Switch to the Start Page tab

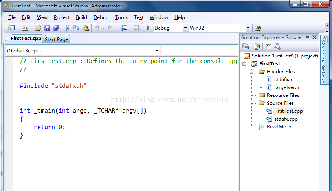[57, 39]
